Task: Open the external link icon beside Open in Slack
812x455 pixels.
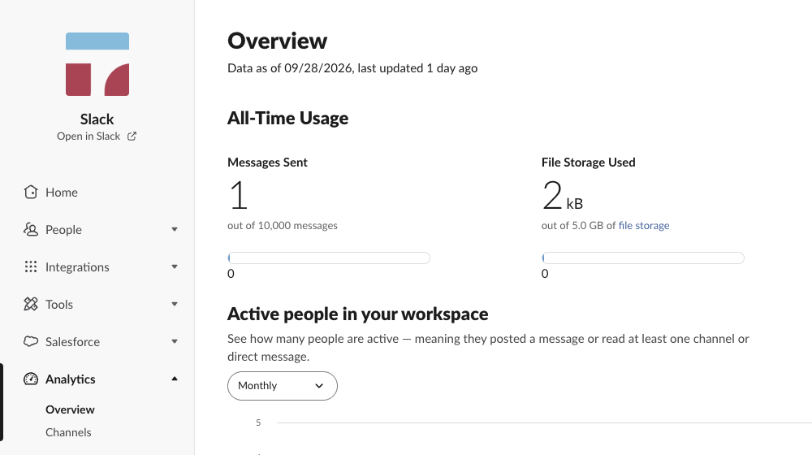Action: (x=132, y=136)
